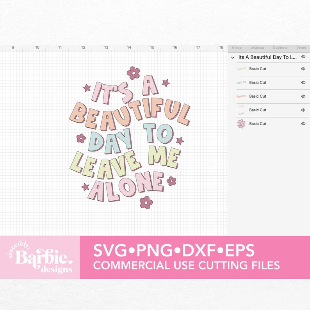Screen dimensions: 310x310
Task: Click Basic Cut label of DAY TO layer
Action: [x=258, y=82]
